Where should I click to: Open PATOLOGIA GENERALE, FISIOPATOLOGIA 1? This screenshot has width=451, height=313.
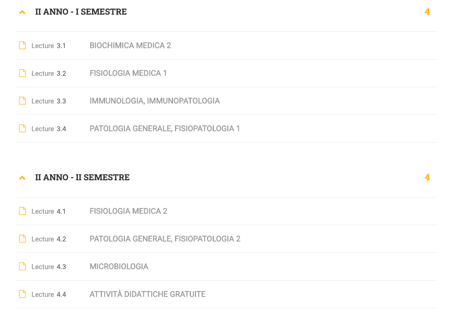click(165, 129)
